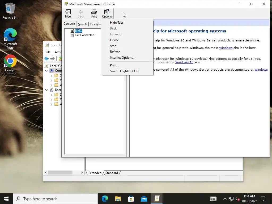Click horizontal scrollbar thumb in tree pane

click(x=60, y=173)
